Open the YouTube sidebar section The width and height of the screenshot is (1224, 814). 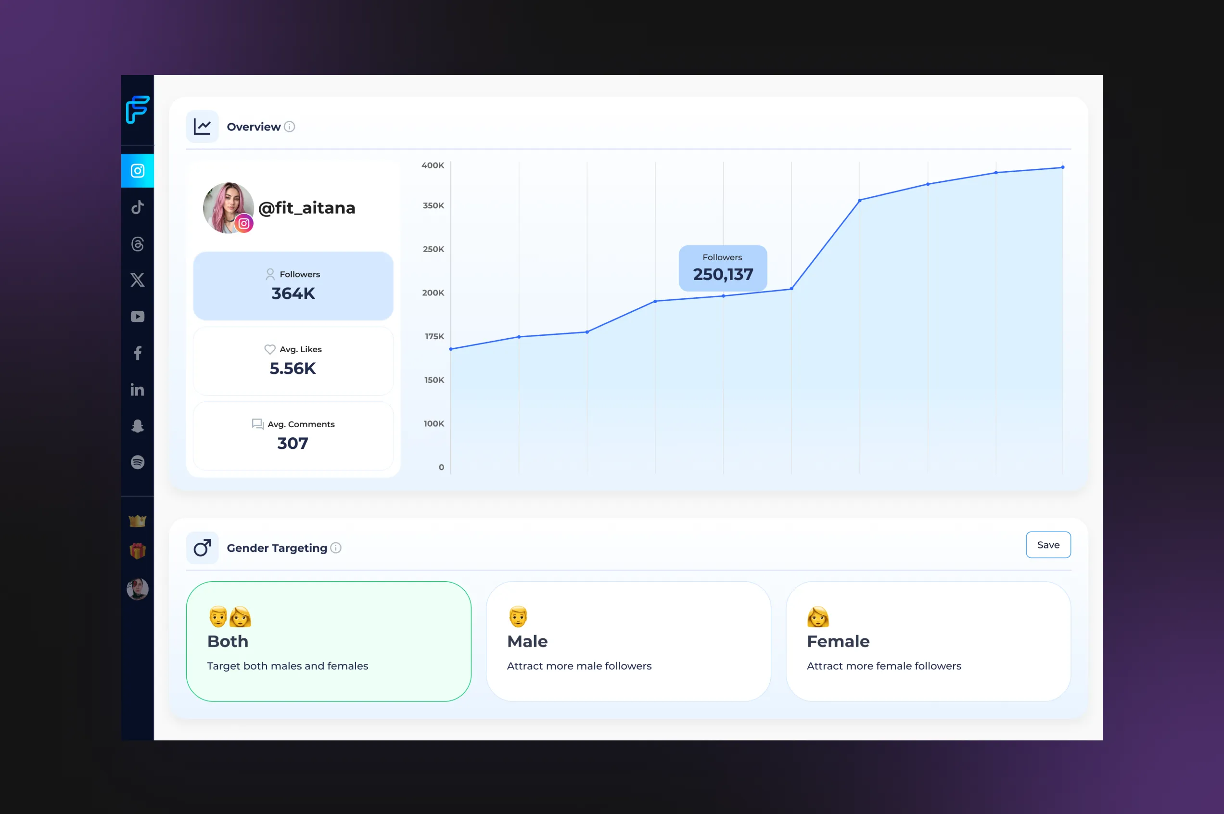click(137, 316)
